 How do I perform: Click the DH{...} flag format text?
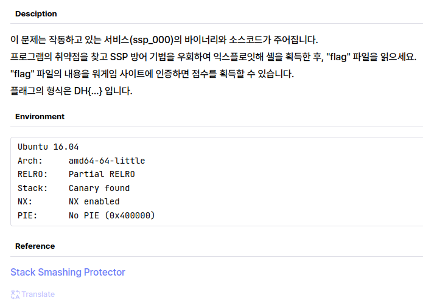click(88, 91)
